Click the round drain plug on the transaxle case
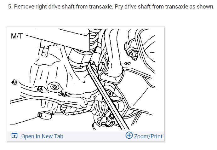 pos(55,87)
